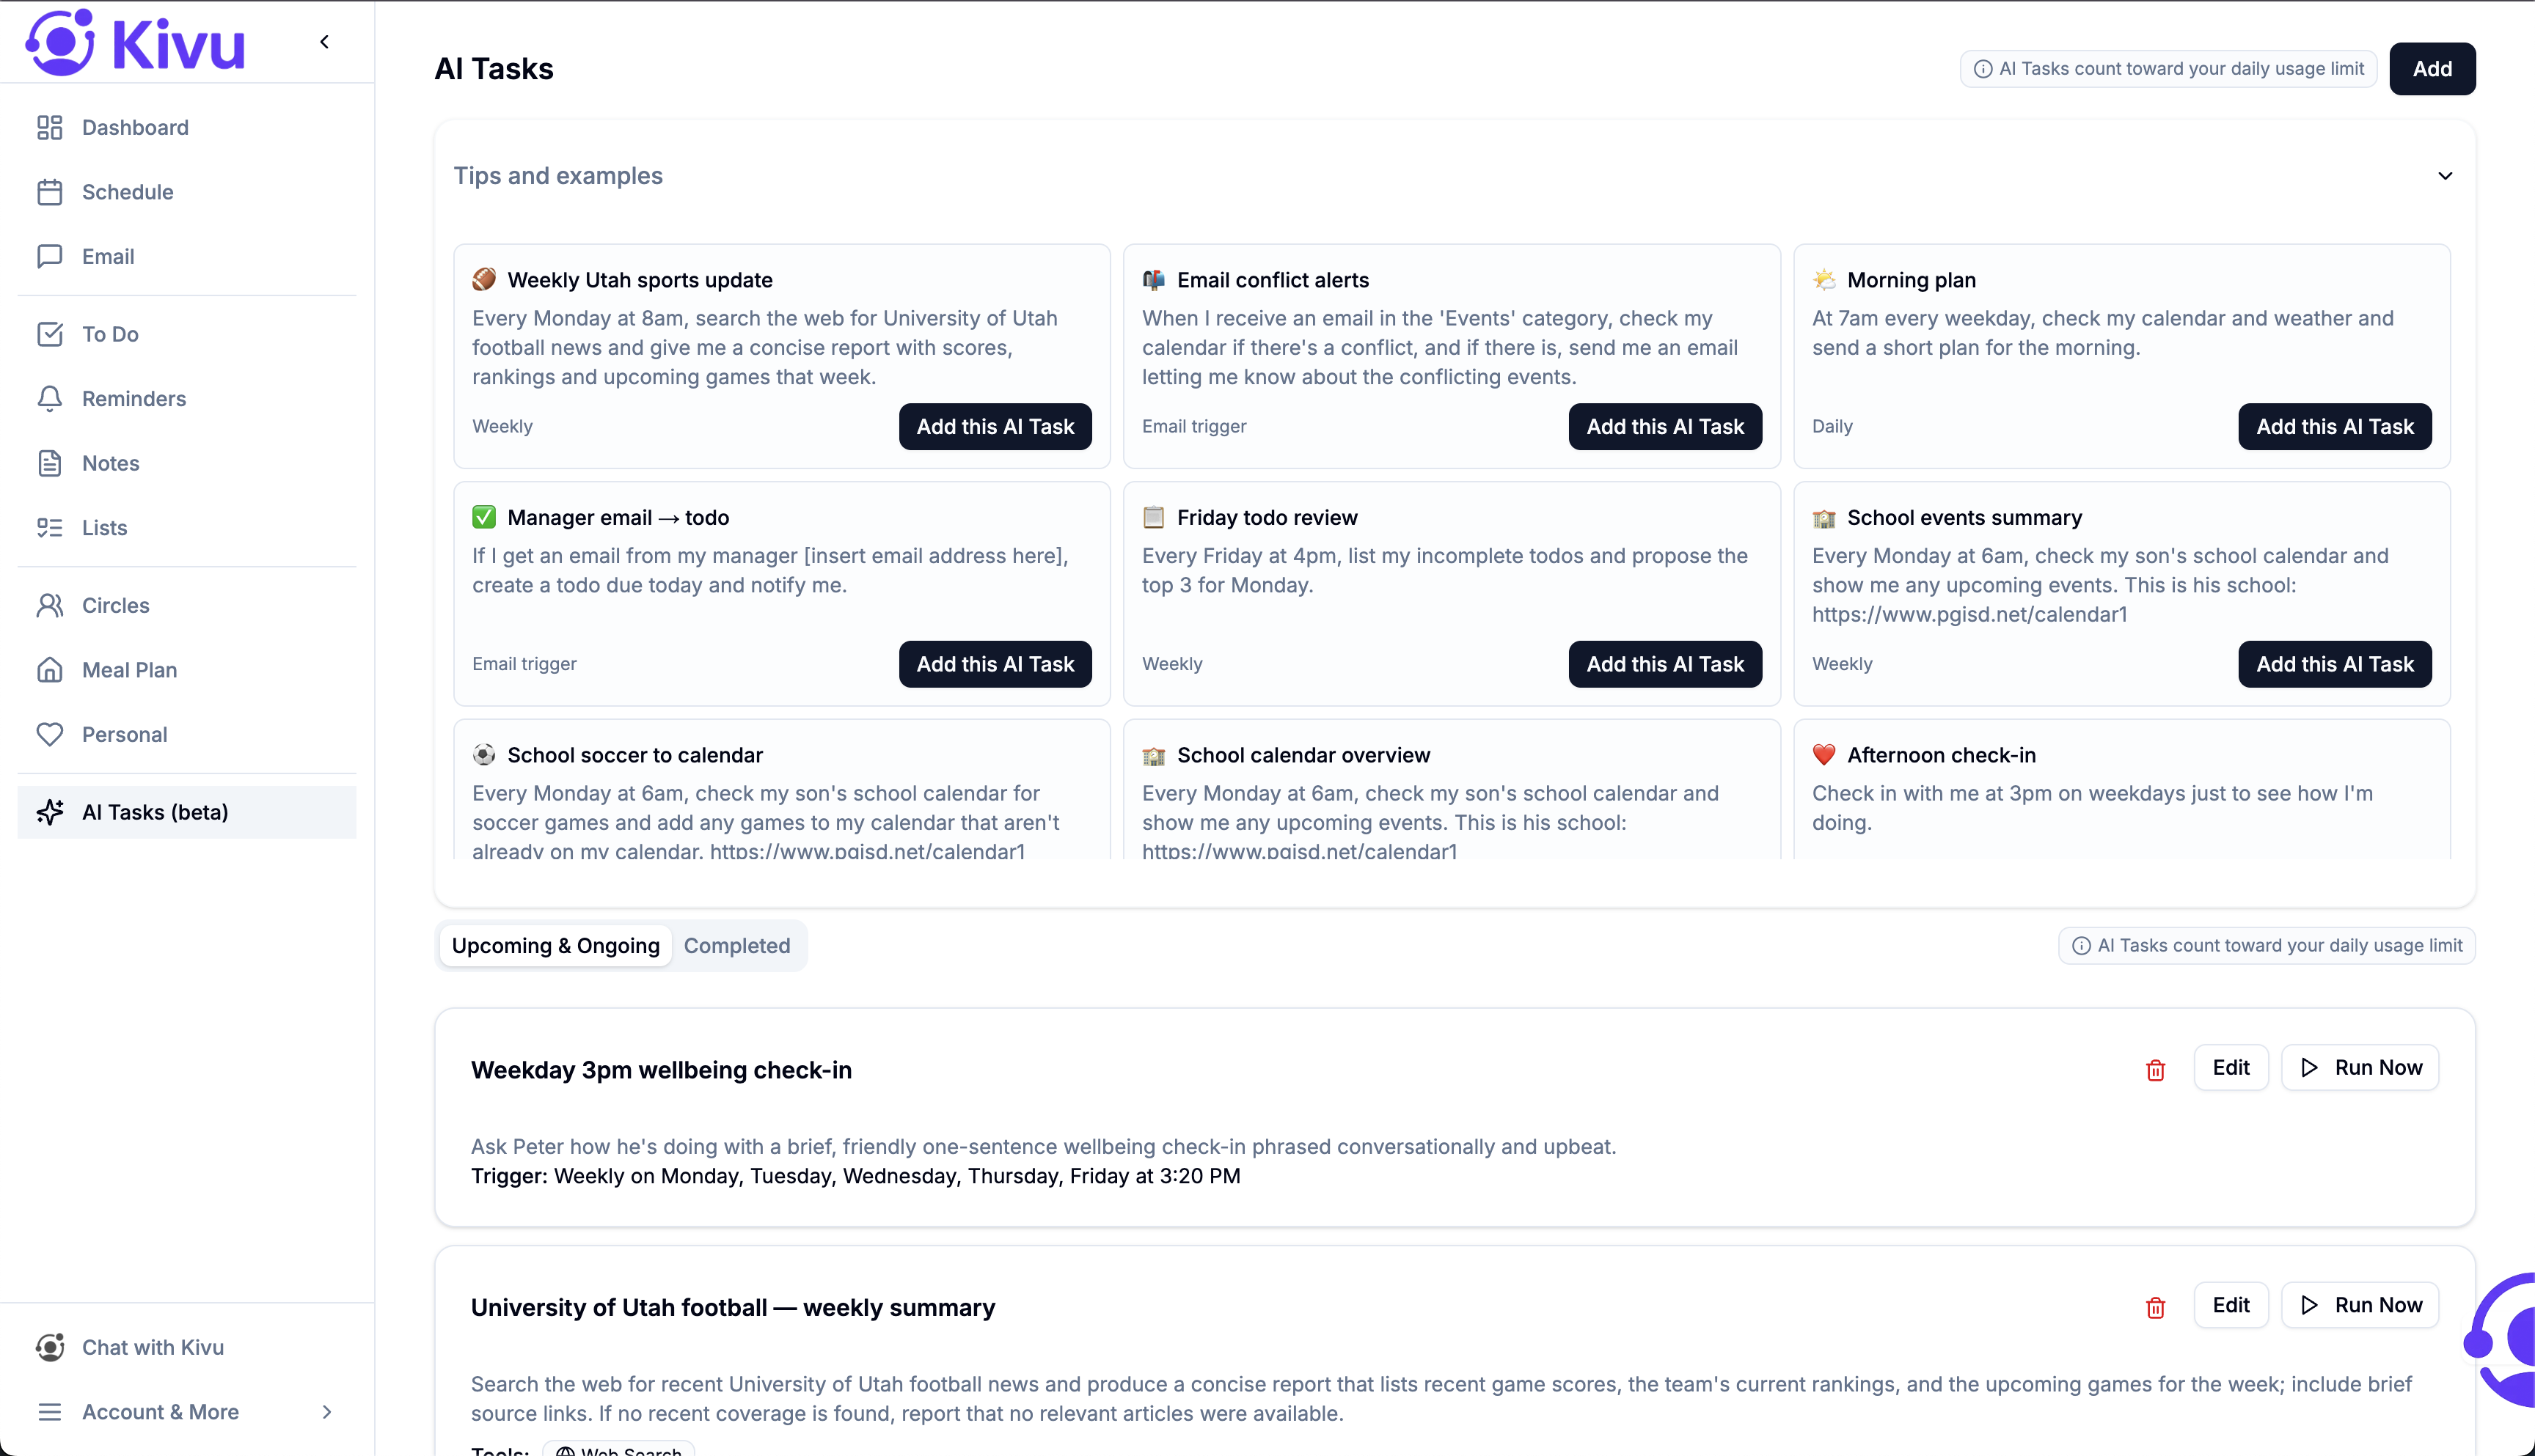Select the Notes icon in the sidebar
The height and width of the screenshot is (1456, 2535).
pyautogui.click(x=51, y=463)
